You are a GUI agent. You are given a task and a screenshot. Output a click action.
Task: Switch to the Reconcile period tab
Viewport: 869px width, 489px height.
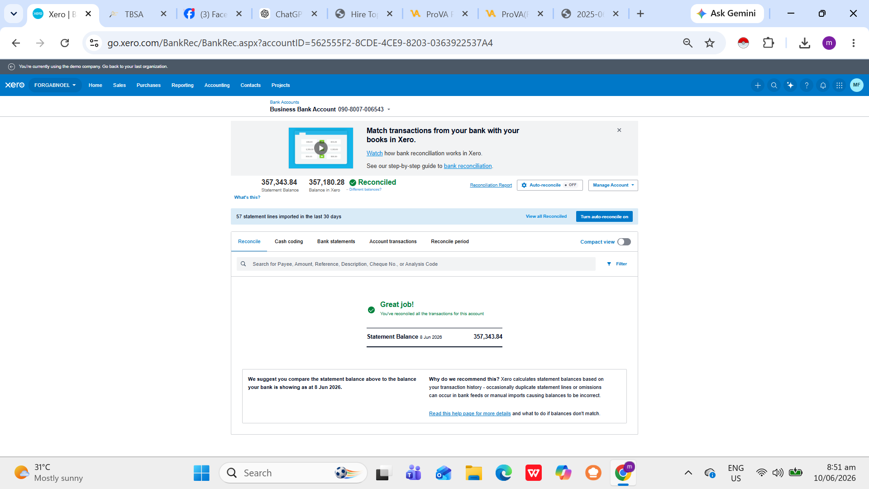pyautogui.click(x=450, y=242)
